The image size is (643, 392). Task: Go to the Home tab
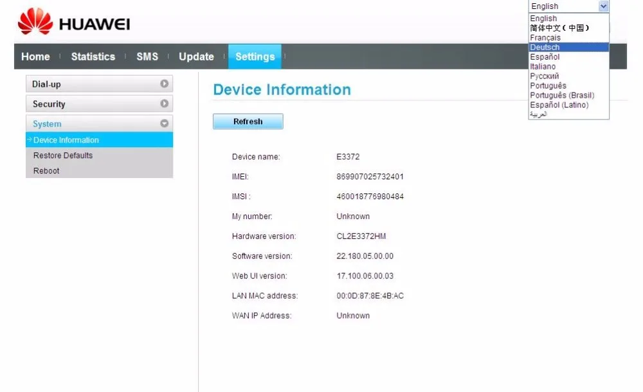(x=35, y=57)
